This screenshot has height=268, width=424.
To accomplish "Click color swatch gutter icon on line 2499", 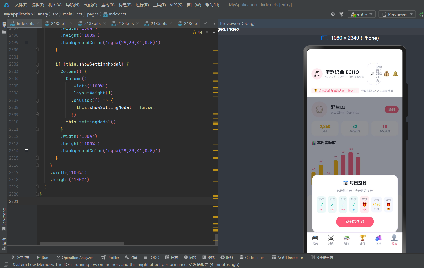I will click(26, 42).
